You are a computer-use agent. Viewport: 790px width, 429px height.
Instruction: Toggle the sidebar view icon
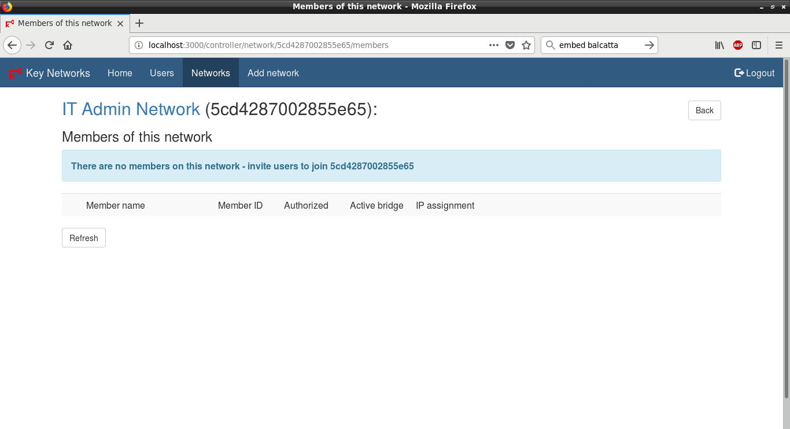pyautogui.click(x=756, y=45)
